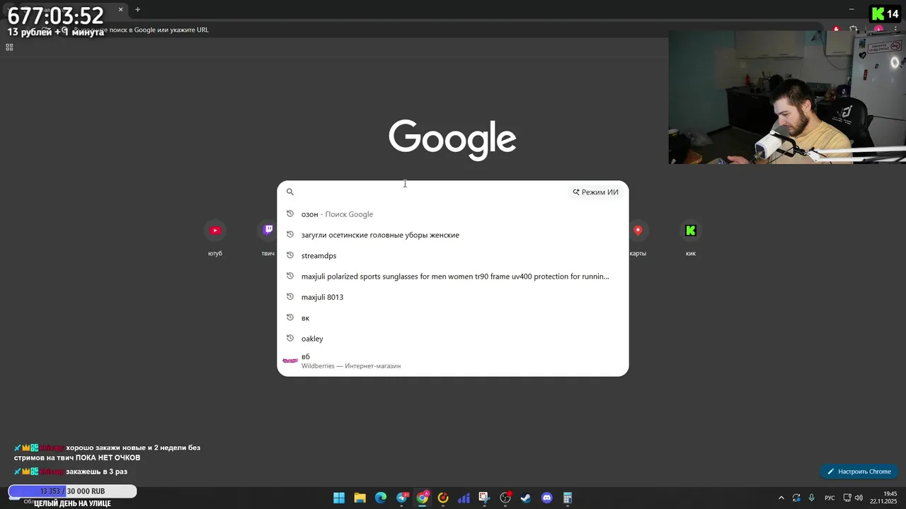Open Discord from the taskbar
This screenshot has width=906, height=509.
point(546,498)
